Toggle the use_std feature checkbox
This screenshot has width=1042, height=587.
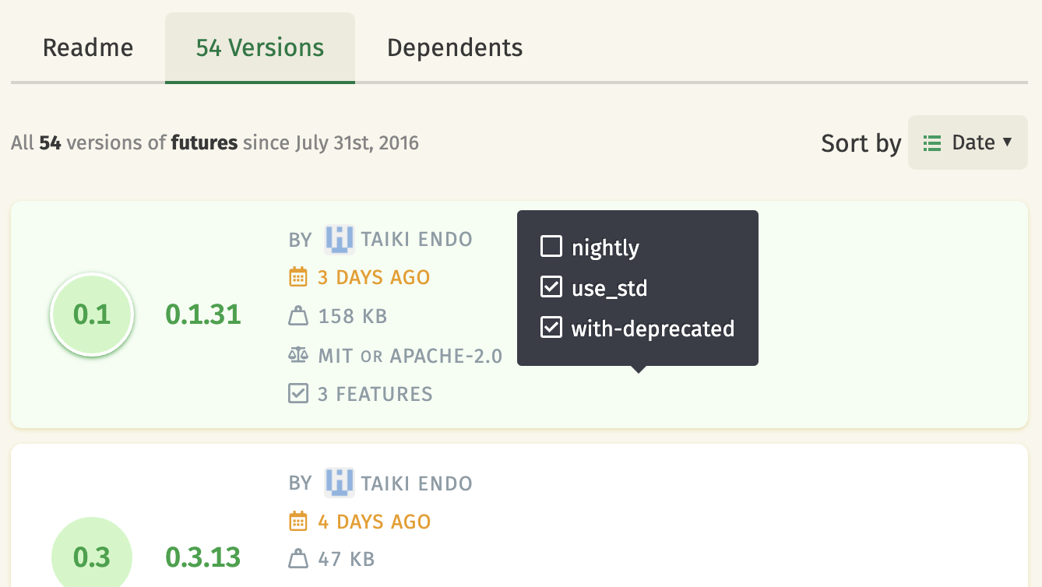[x=551, y=288]
